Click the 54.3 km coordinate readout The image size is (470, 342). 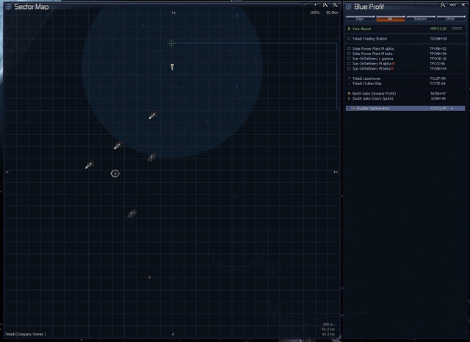point(328,329)
